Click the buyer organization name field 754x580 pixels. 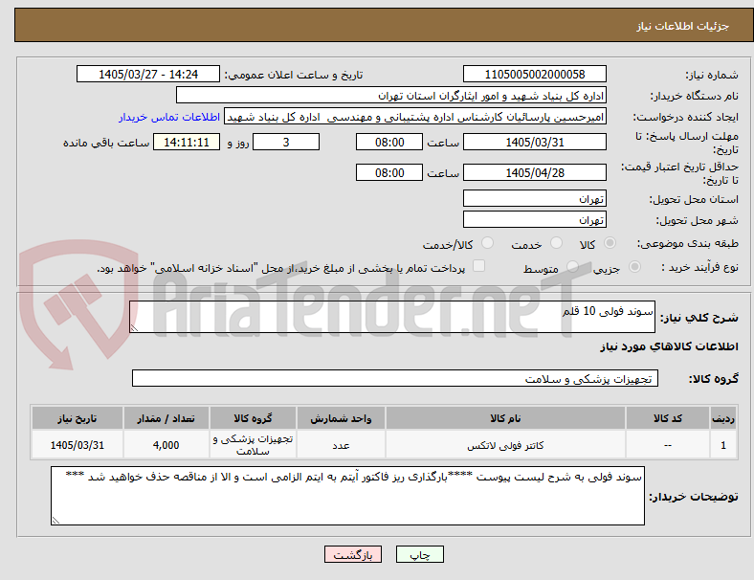tap(391, 95)
